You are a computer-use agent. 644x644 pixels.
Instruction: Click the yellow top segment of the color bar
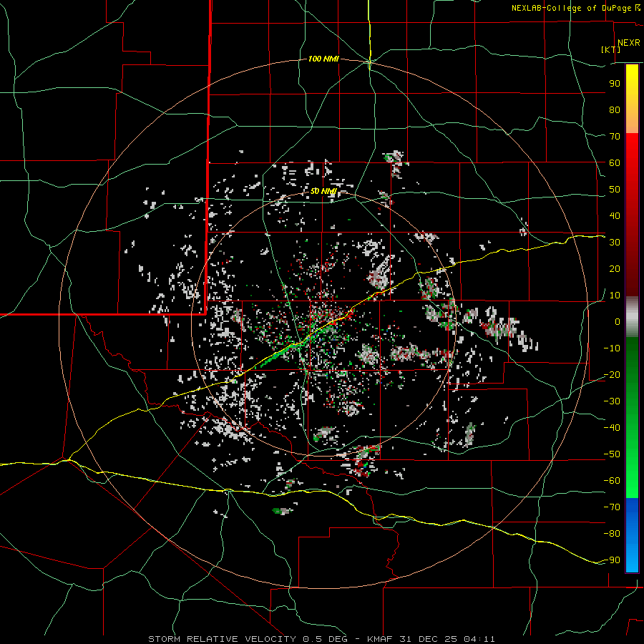[x=632, y=99]
